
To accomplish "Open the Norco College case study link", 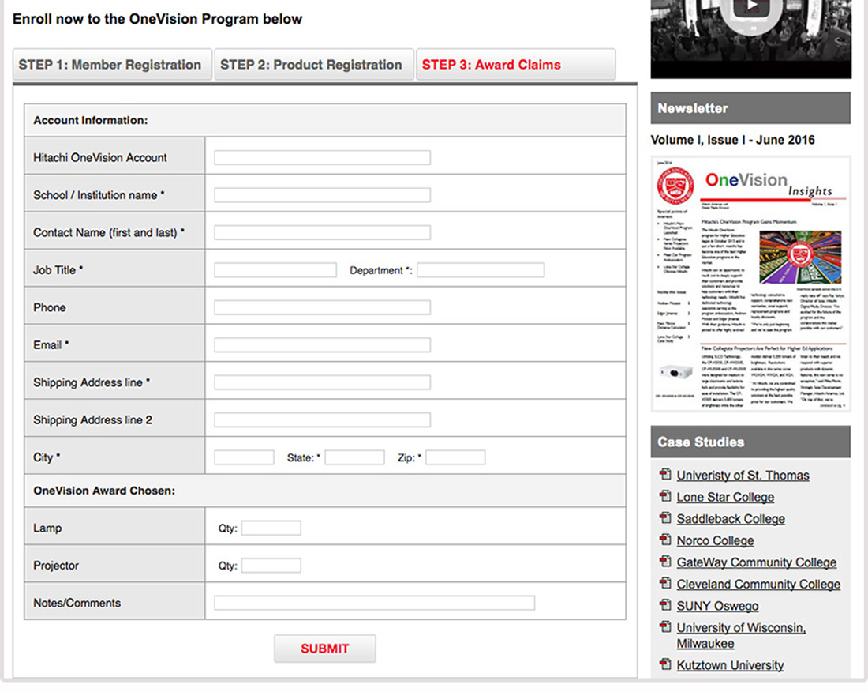I will tap(715, 541).
